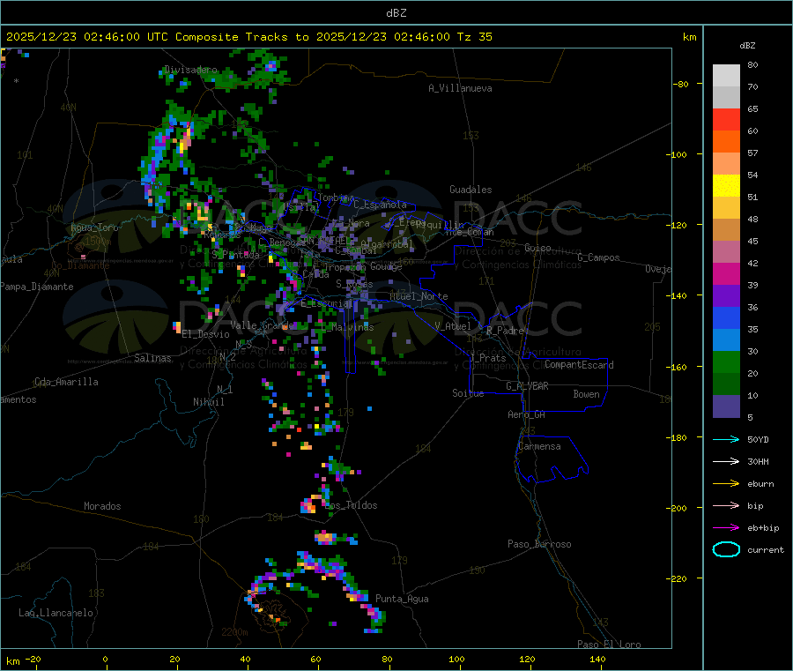Viewport: 793px width, 671px height.
Task: Click the pink bip arrow legend icon
Action: click(x=726, y=505)
